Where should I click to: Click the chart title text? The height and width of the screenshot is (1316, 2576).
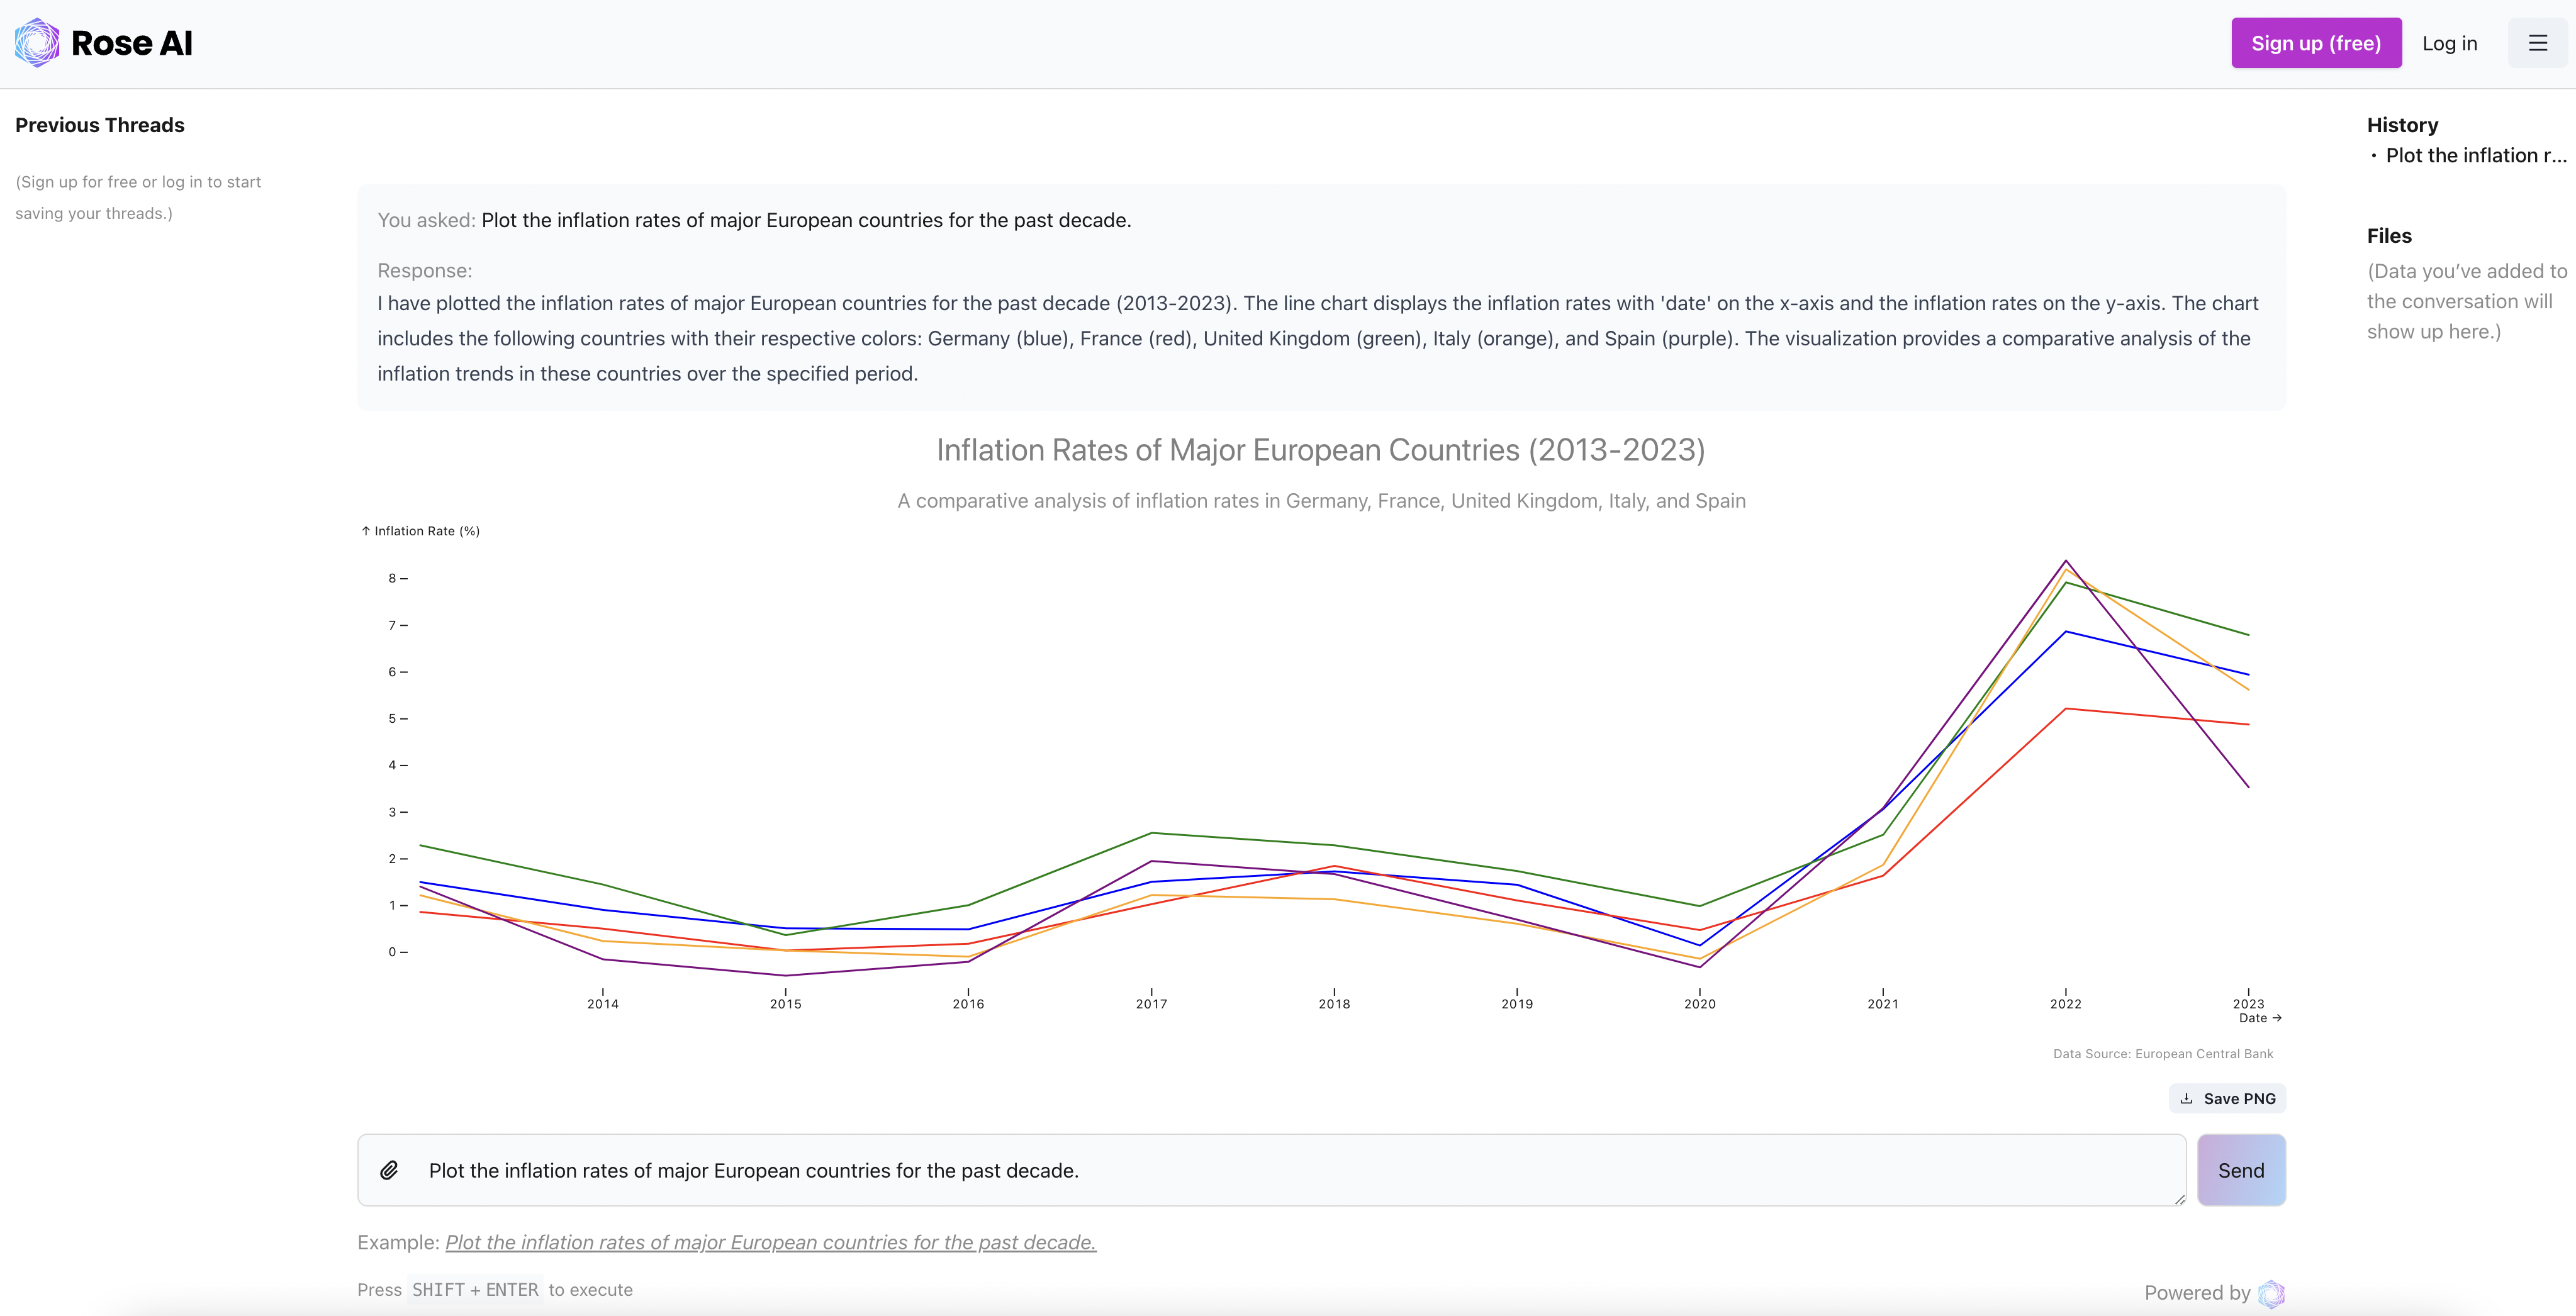click(1320, 450)
